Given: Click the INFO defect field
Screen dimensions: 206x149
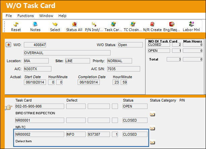Looking at the screenshot, I should coord(76,134).
